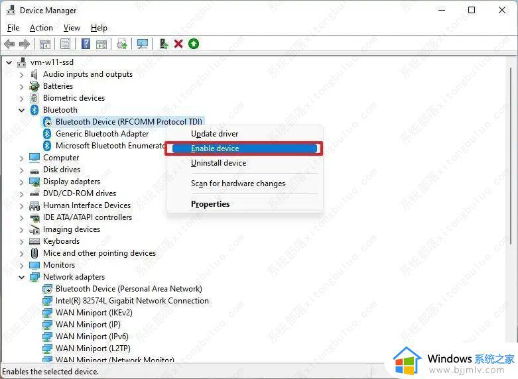Image resolution: width=518 pixels, height=379 pixels.
Task: Select WAN Miniport (IKEv2)
Action: pyautogui.click(x=94, y=313)
